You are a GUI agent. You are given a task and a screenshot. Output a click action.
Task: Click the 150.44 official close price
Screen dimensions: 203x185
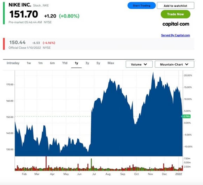click(x=17, y=42)
